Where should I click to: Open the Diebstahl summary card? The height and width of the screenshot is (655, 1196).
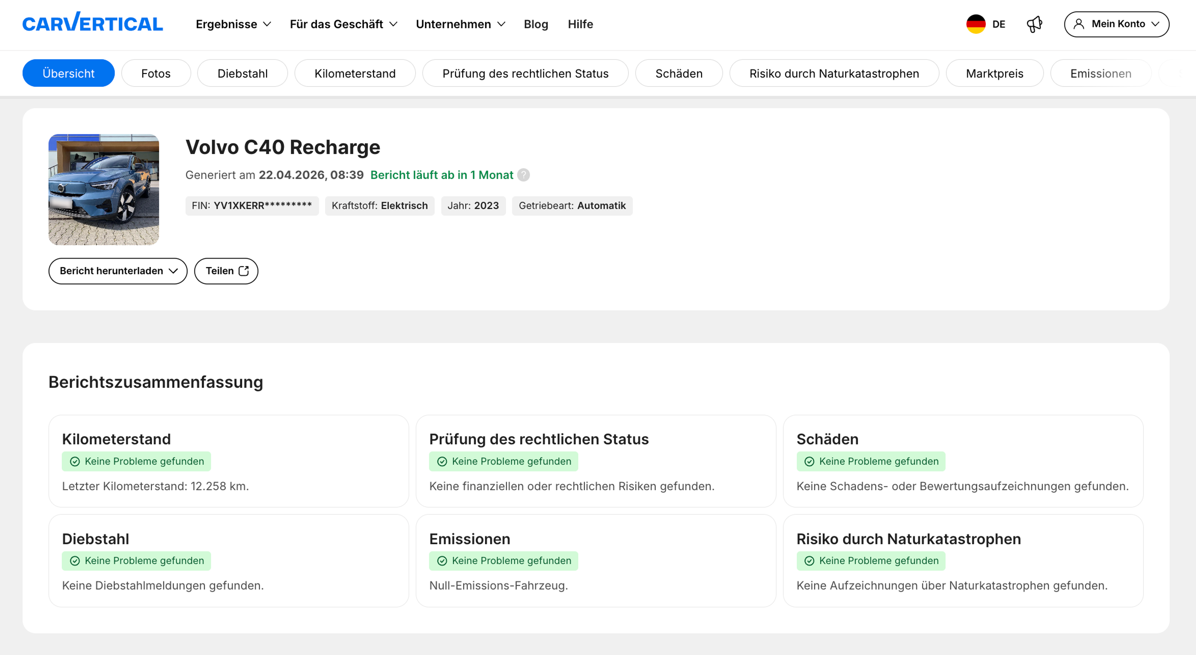[x=228, y=561]
